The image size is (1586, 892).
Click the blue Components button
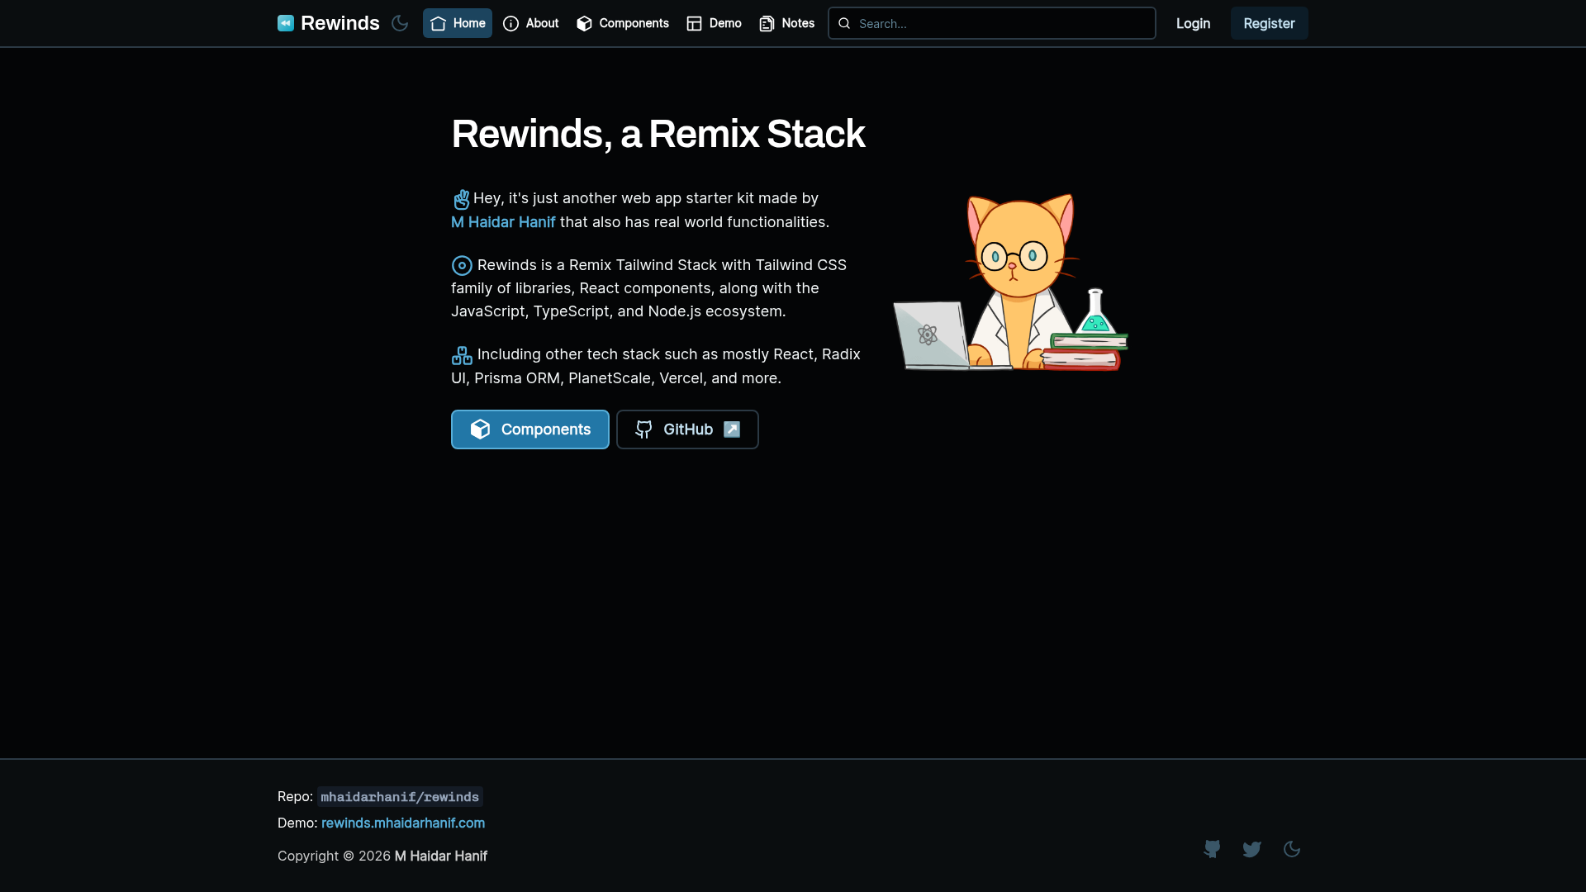coord(530,429)
